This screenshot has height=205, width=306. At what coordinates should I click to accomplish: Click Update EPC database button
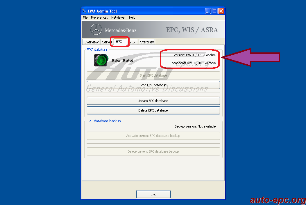tap(153, 101)
